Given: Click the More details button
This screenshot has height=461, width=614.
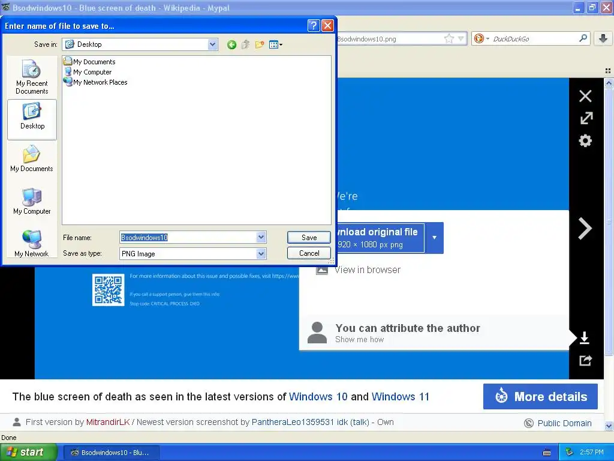Looking at the screenshot, I should click(540, 396).
